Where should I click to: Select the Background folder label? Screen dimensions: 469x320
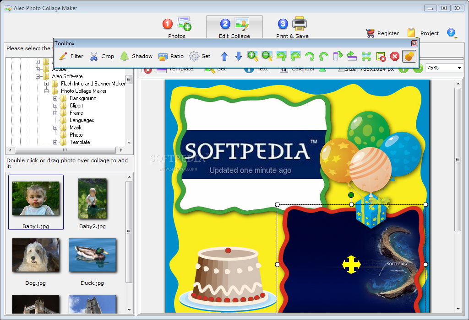[x=83, y=98]
